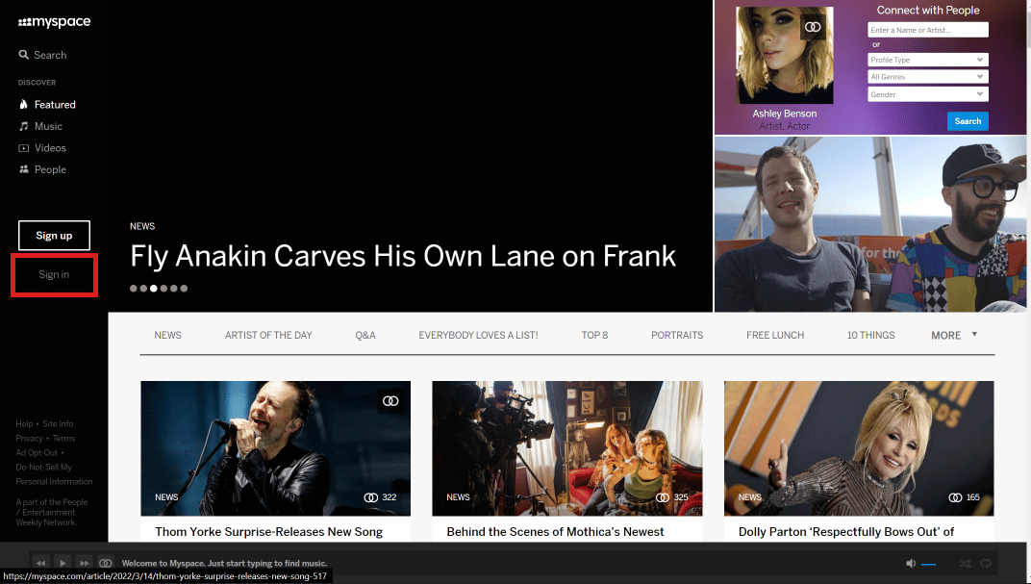Toggle repeat in the music player
Viewport: 1031px width, 584px height.
987,563
